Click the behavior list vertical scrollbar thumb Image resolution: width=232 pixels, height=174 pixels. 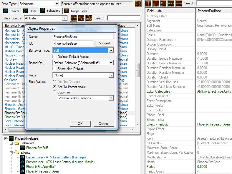(137, 70)
